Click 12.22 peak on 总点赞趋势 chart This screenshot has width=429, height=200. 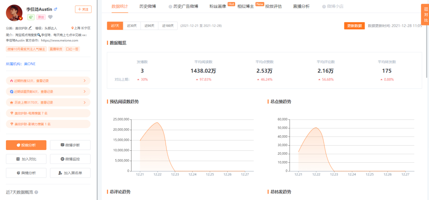point(316,128)
